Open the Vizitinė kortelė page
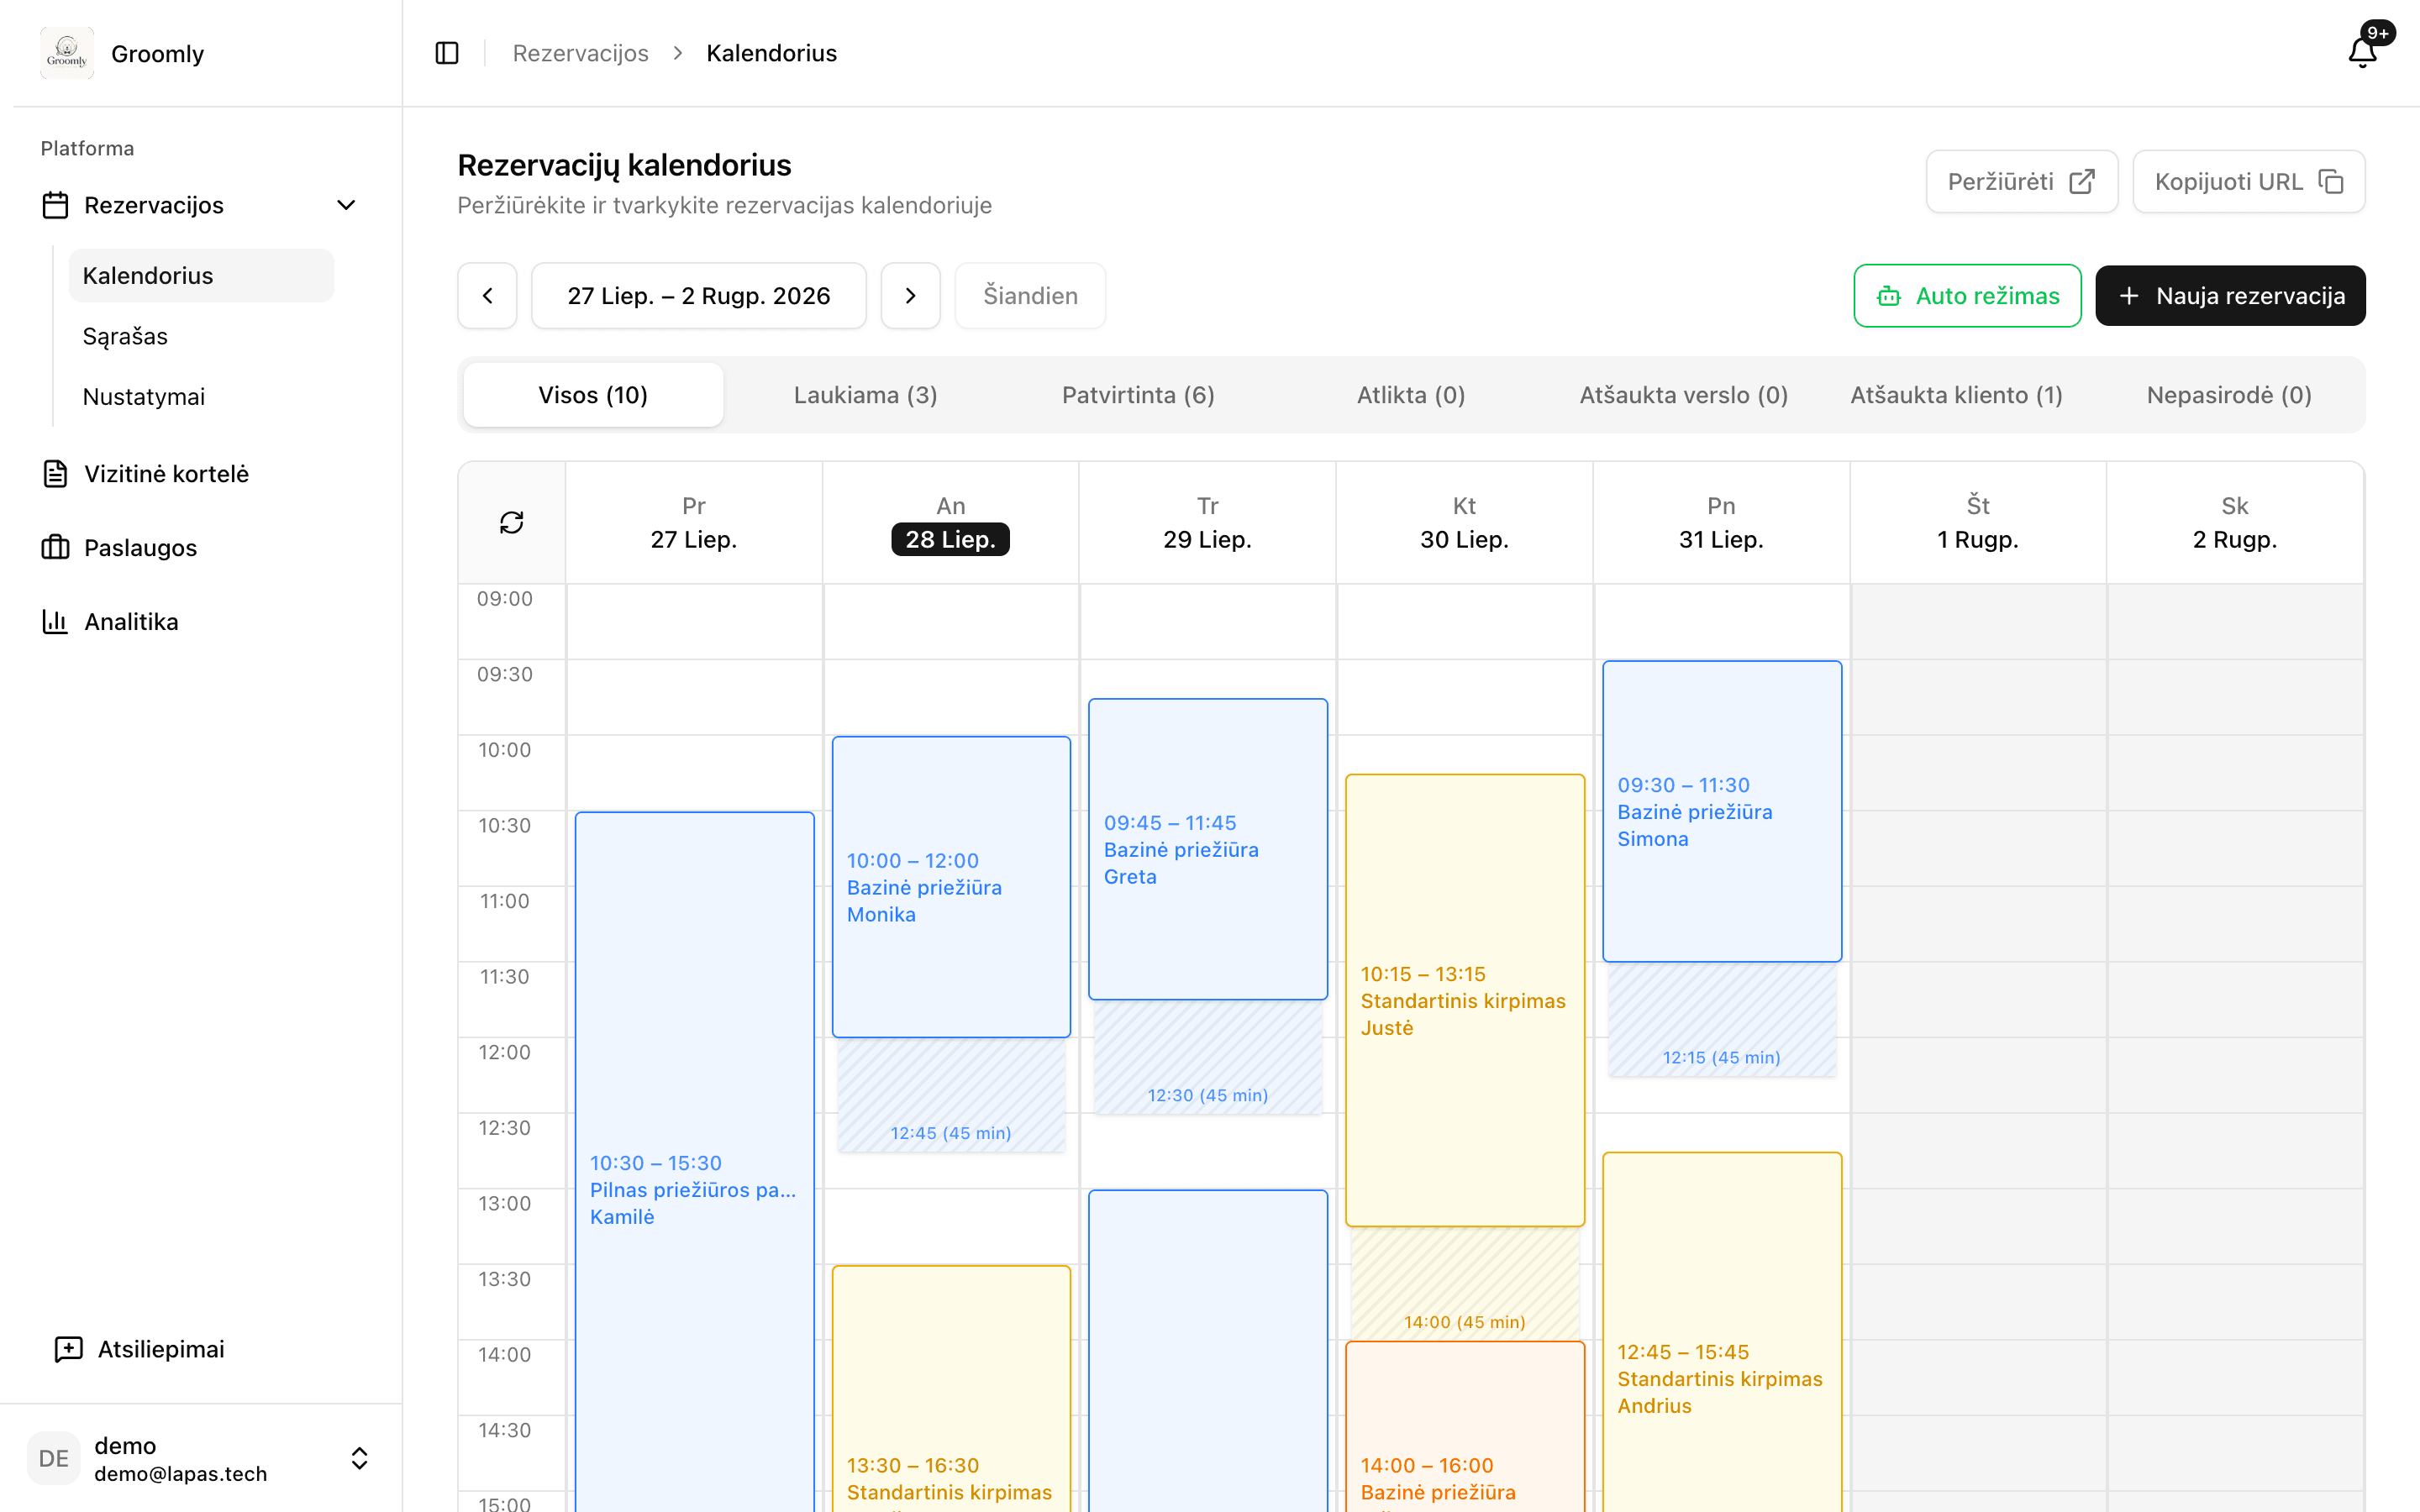 click(x=200, y=474)
